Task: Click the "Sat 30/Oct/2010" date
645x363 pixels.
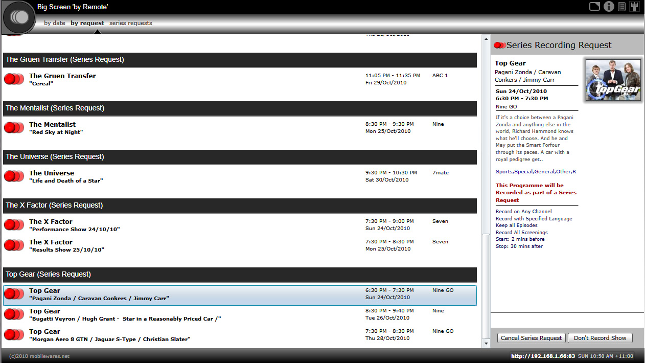Action: 386,180
